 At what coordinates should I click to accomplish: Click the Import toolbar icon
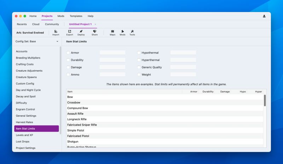point(56,33)
